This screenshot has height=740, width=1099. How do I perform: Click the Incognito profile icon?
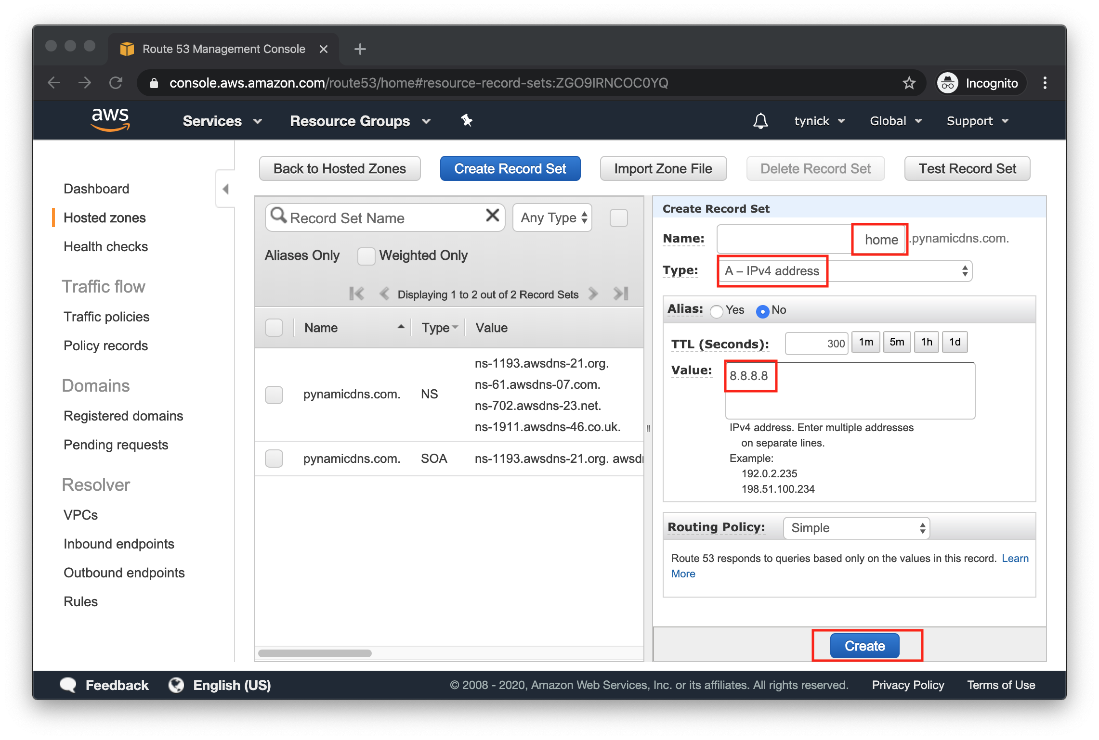947,83
